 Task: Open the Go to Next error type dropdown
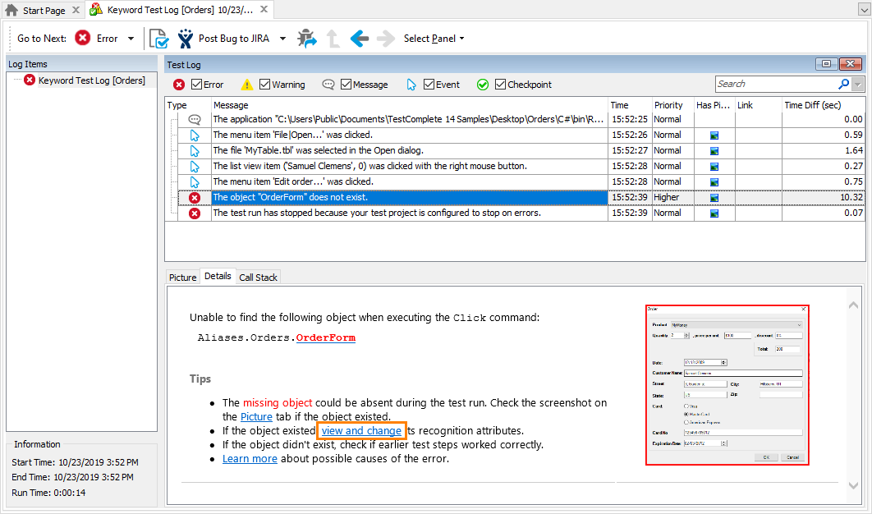(131, 38)
